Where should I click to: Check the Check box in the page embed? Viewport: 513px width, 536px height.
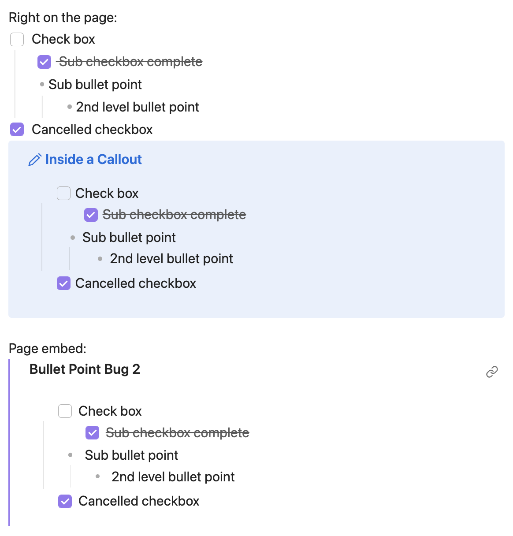click(65, 411)
